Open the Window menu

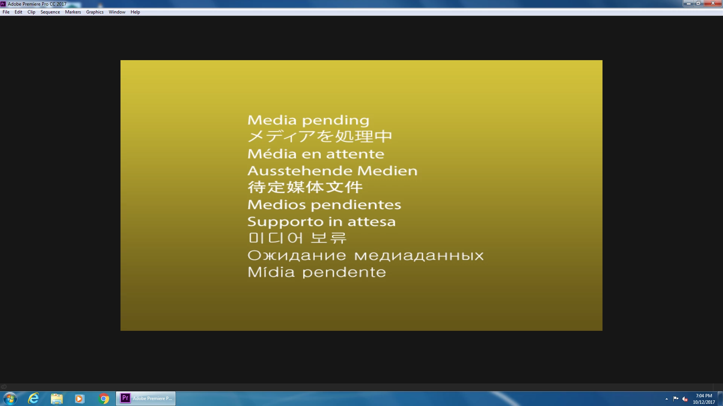click(x=117, y=12)
